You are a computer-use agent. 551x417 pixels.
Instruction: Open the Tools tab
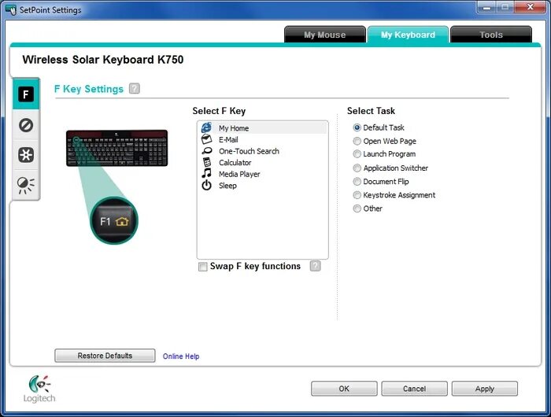[491, 35]
